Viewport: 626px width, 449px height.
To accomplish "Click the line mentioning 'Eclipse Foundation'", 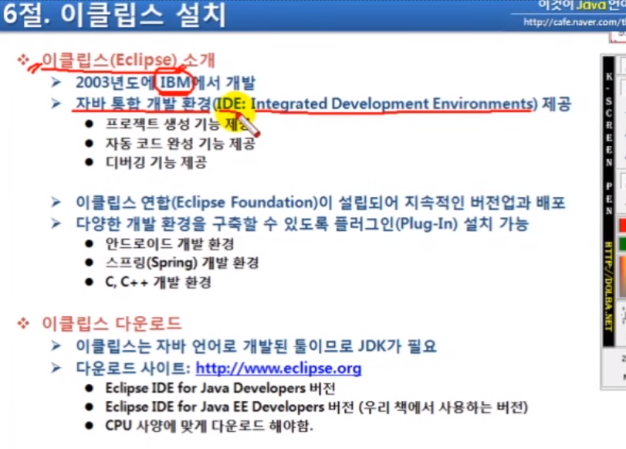I will (320, 202).
